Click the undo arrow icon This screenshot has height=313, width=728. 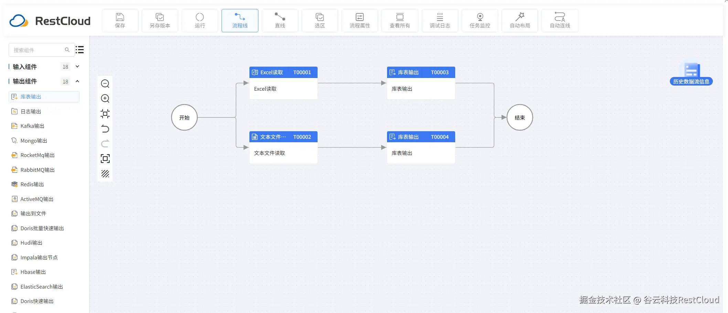pyautogui.click(x=105, y=129)
